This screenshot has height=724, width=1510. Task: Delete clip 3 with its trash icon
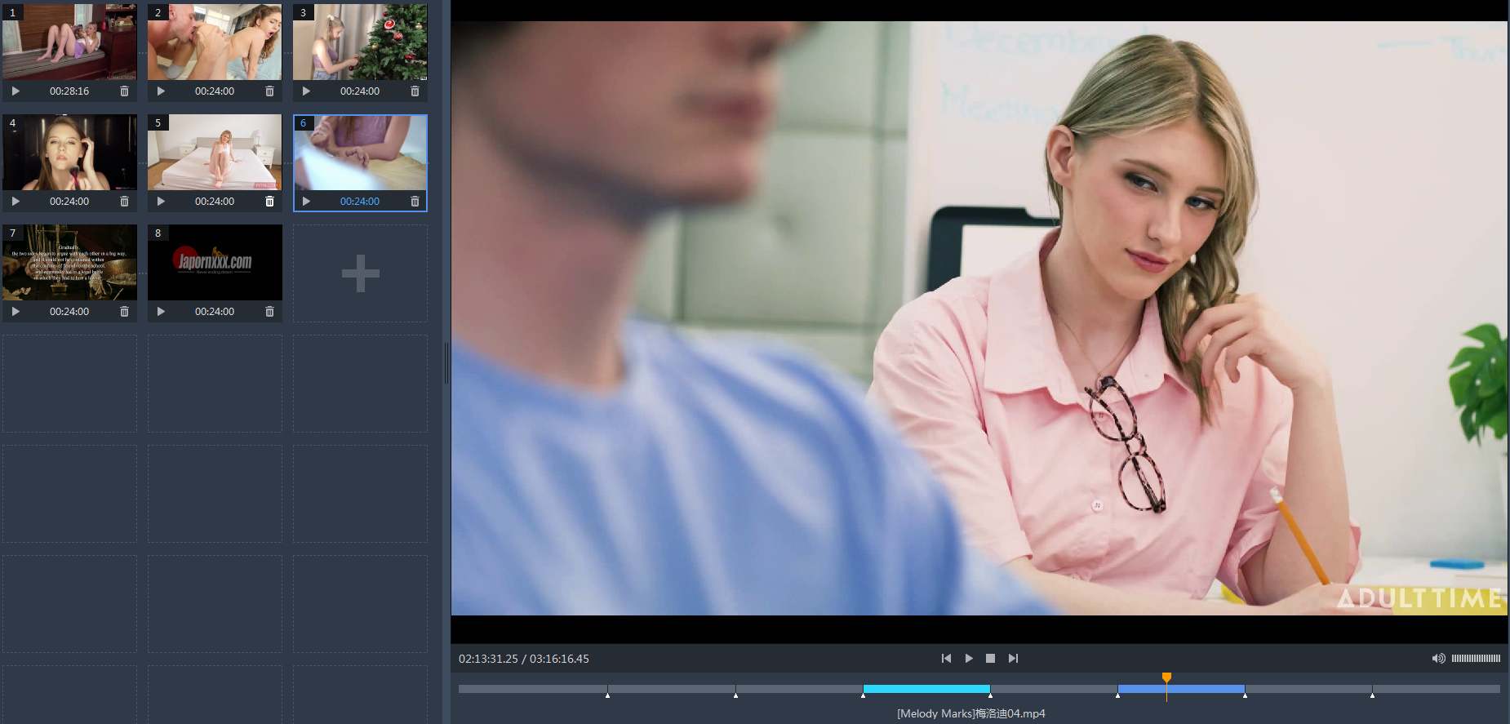point(415,91)
